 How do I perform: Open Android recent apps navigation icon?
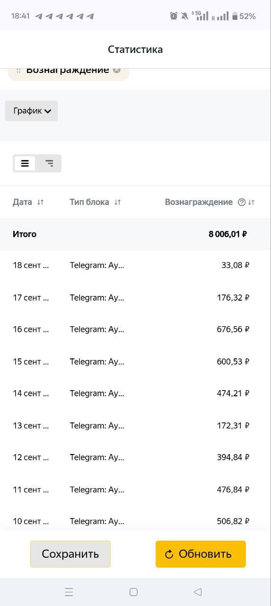tap(69, 592)
